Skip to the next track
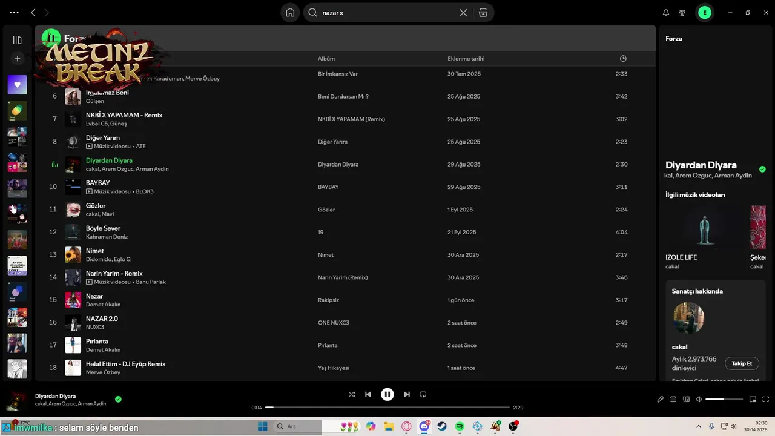The image size is (775, 436). [x=407, y=394]
